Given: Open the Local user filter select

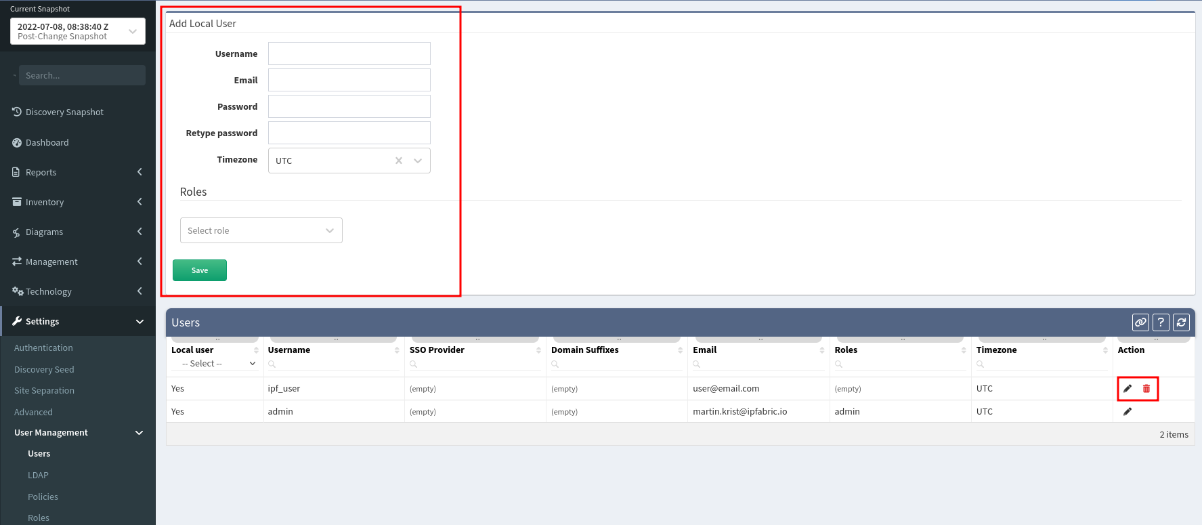Looking at the screenshot, I should (214, 364).
